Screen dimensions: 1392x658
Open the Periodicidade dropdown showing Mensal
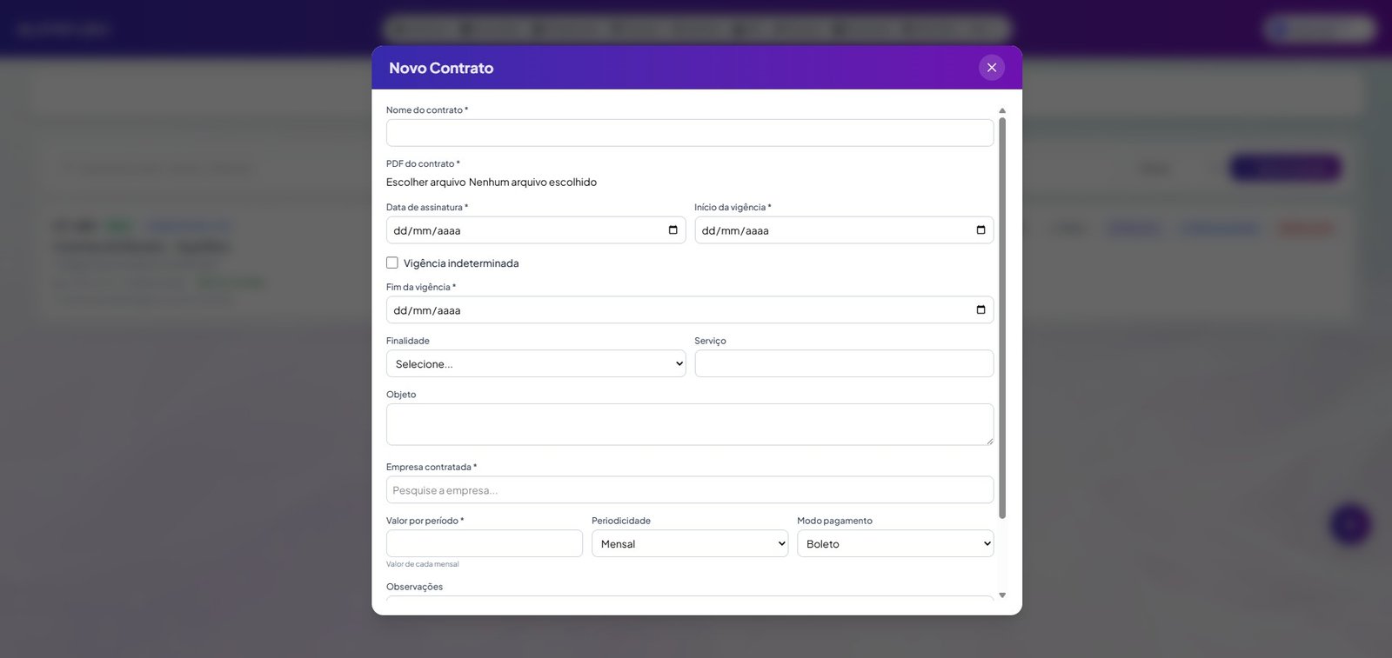coord(690,543)
